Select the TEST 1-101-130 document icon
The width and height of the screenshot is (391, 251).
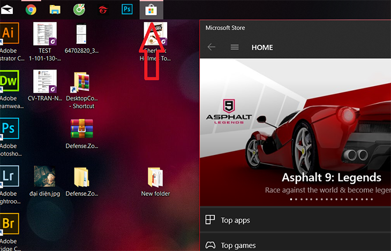tap(45, 34)
